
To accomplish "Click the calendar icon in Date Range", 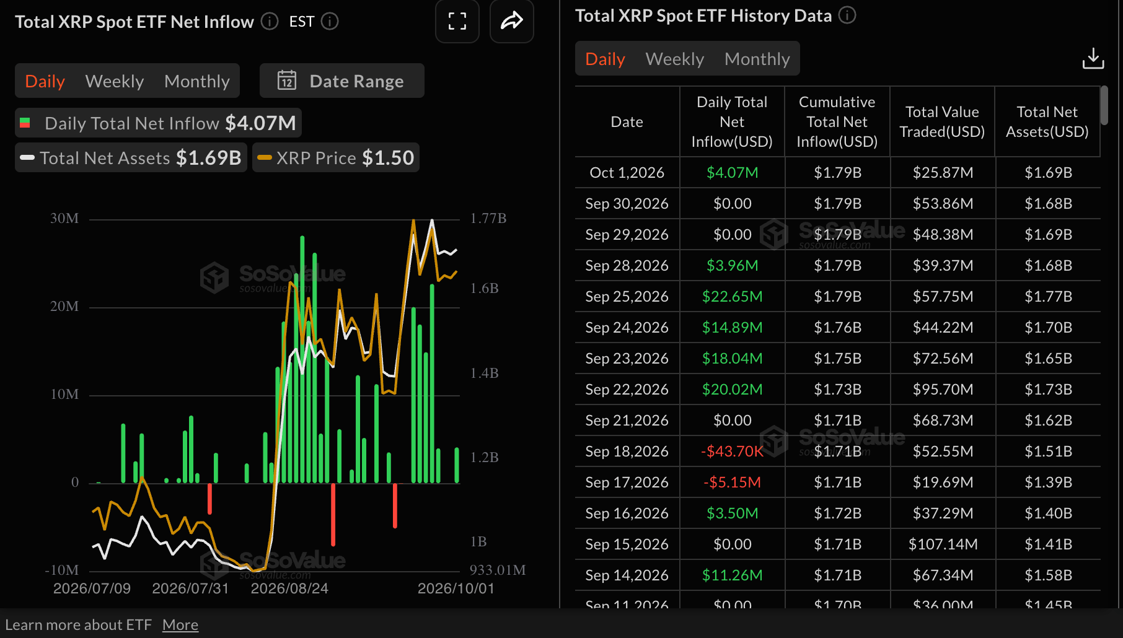I will point(286,81).
